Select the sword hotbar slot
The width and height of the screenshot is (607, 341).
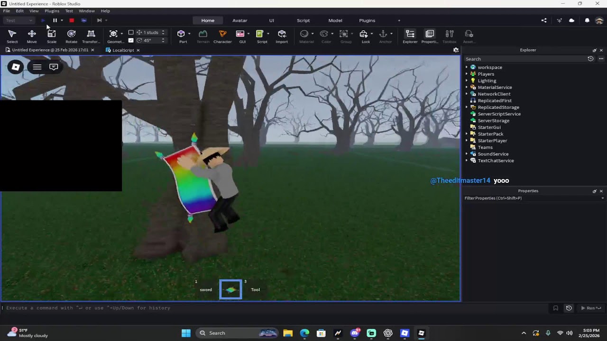[x=205, y=289]
